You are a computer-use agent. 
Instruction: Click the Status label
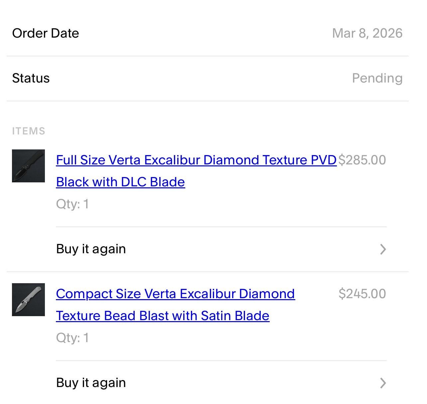pyautogui.click(x=31, y=78)
